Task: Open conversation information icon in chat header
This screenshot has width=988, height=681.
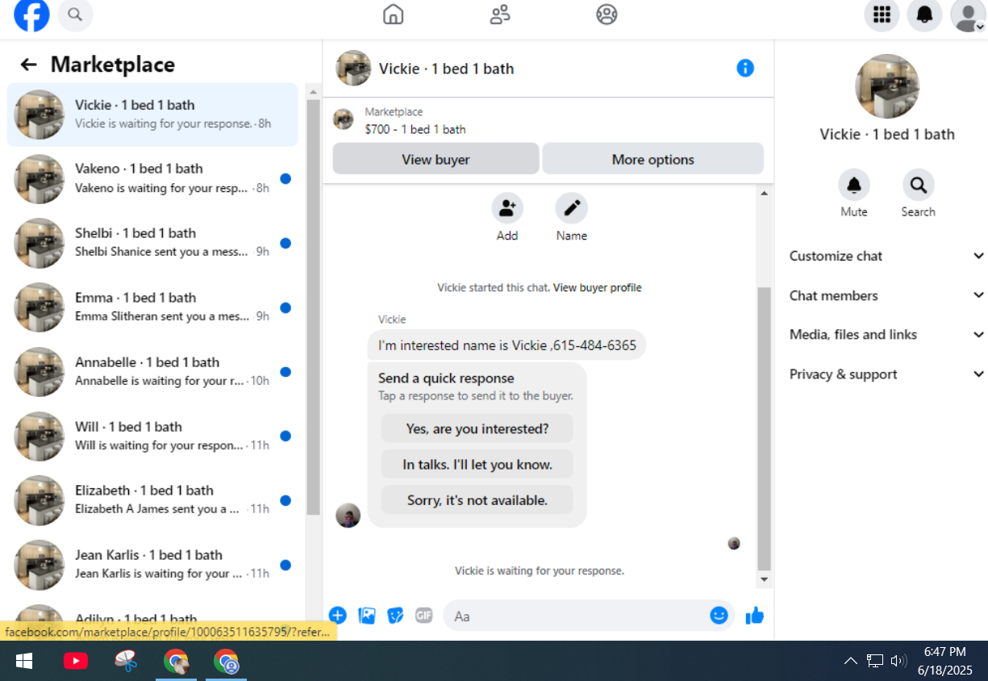Action: point(745,69)
